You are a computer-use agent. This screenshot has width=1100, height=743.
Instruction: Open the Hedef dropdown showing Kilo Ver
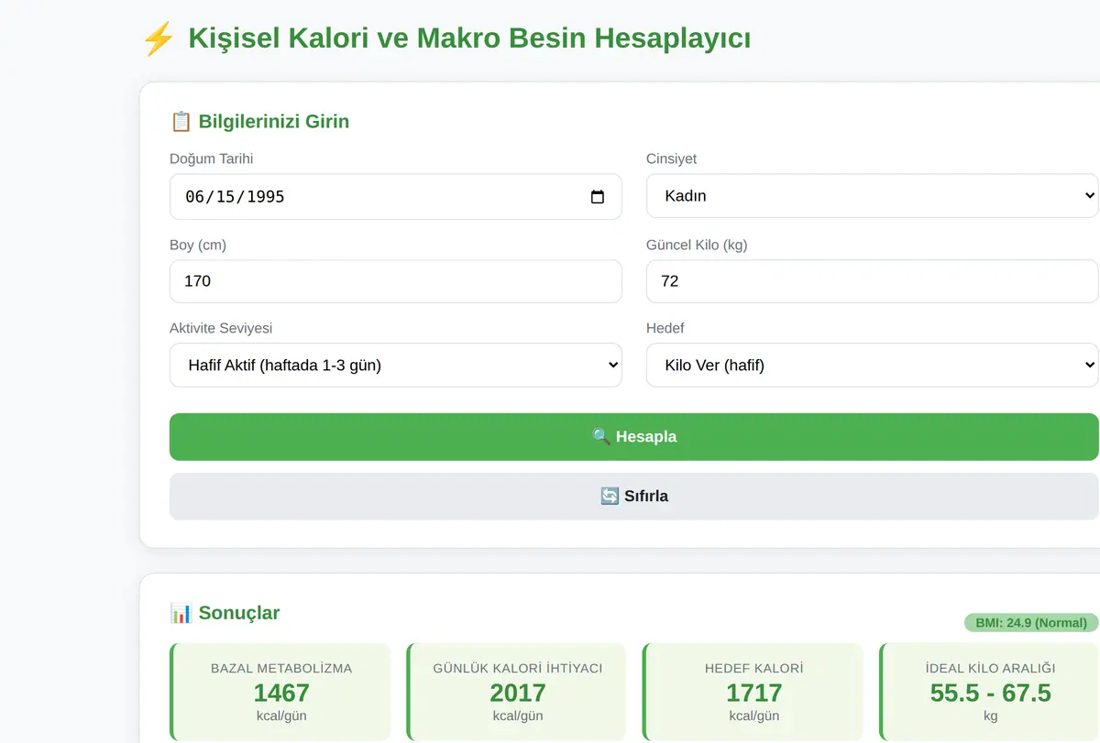pyautogui.click(x=872, y=366)
